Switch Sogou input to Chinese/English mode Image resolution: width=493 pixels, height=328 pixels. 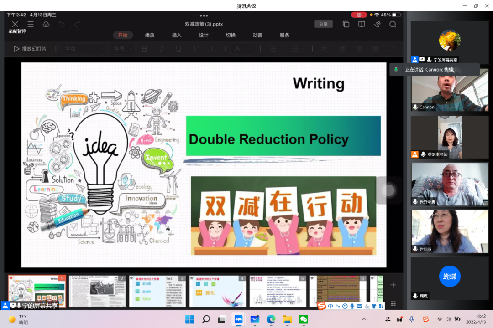pos(330,306)
